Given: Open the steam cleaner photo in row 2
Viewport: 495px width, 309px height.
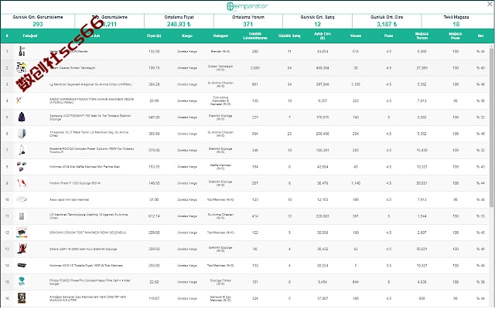Looking at the screenshot, I should 22,67.
